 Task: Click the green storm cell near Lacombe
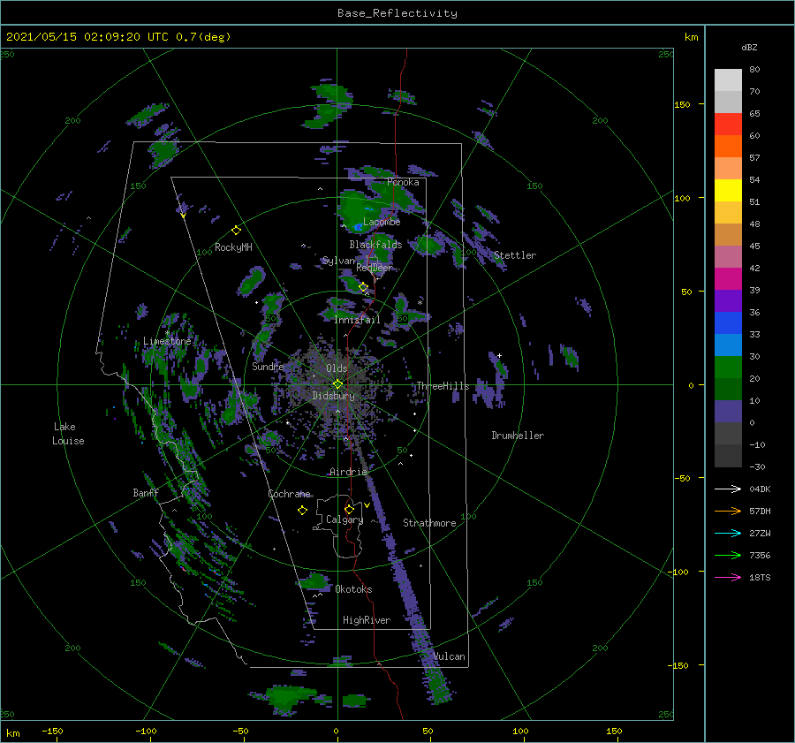(358, 210)
